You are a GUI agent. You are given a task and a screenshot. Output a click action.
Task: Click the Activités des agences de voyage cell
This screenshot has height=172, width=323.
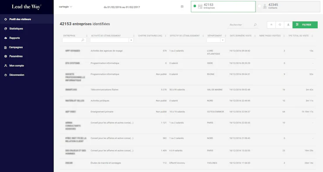pos(107,51)
